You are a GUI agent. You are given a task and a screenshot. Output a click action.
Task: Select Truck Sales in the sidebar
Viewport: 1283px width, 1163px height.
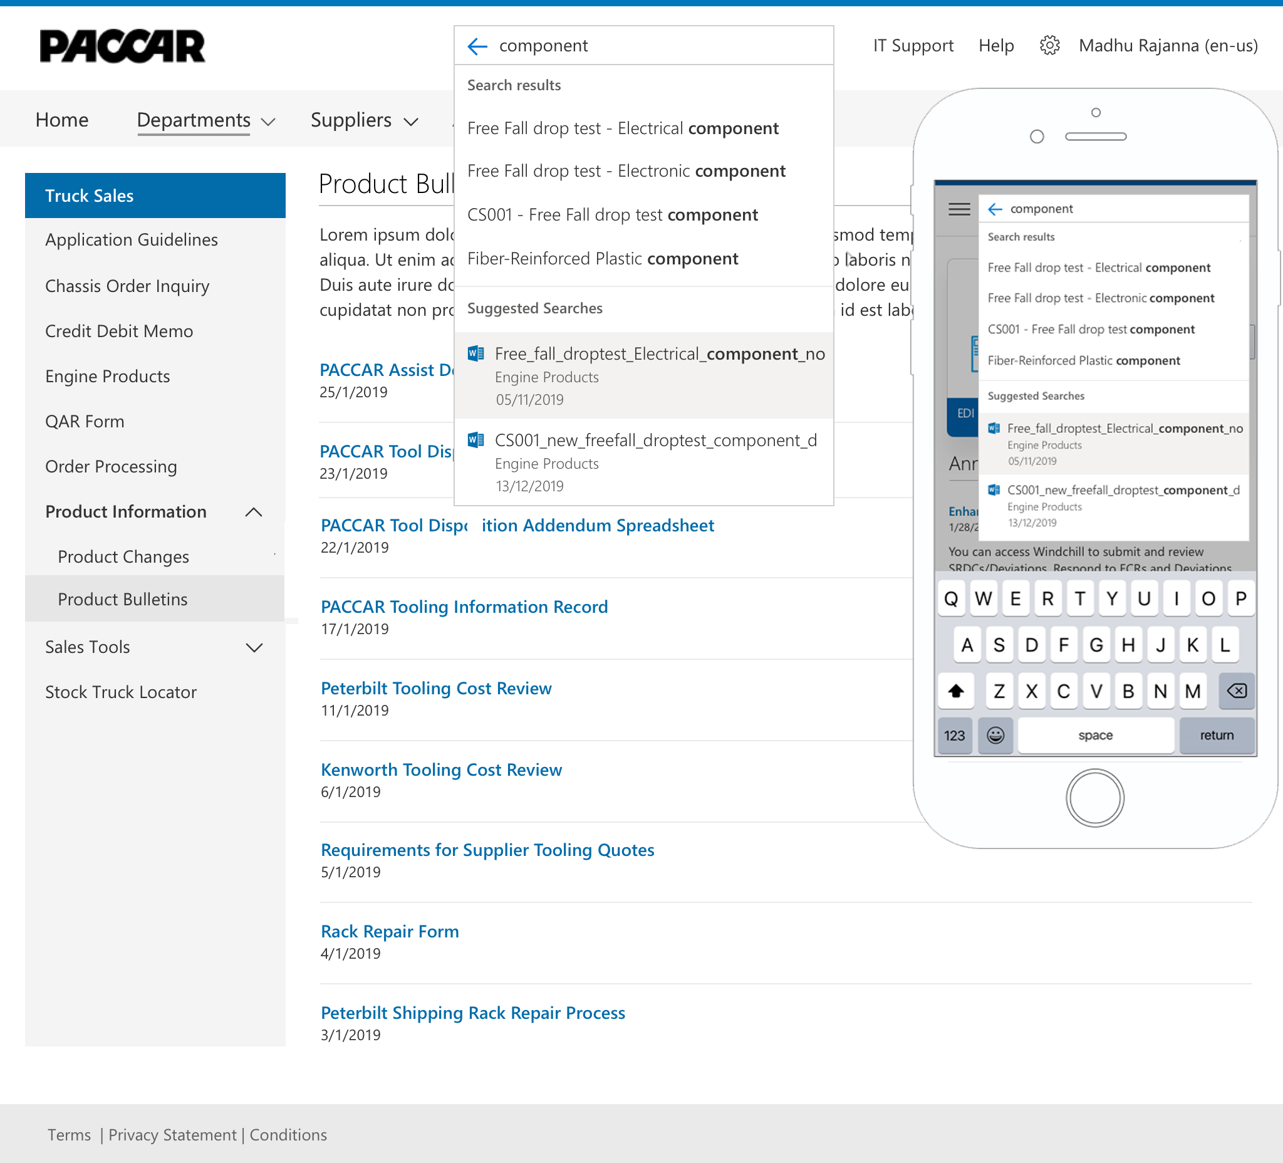155,196
